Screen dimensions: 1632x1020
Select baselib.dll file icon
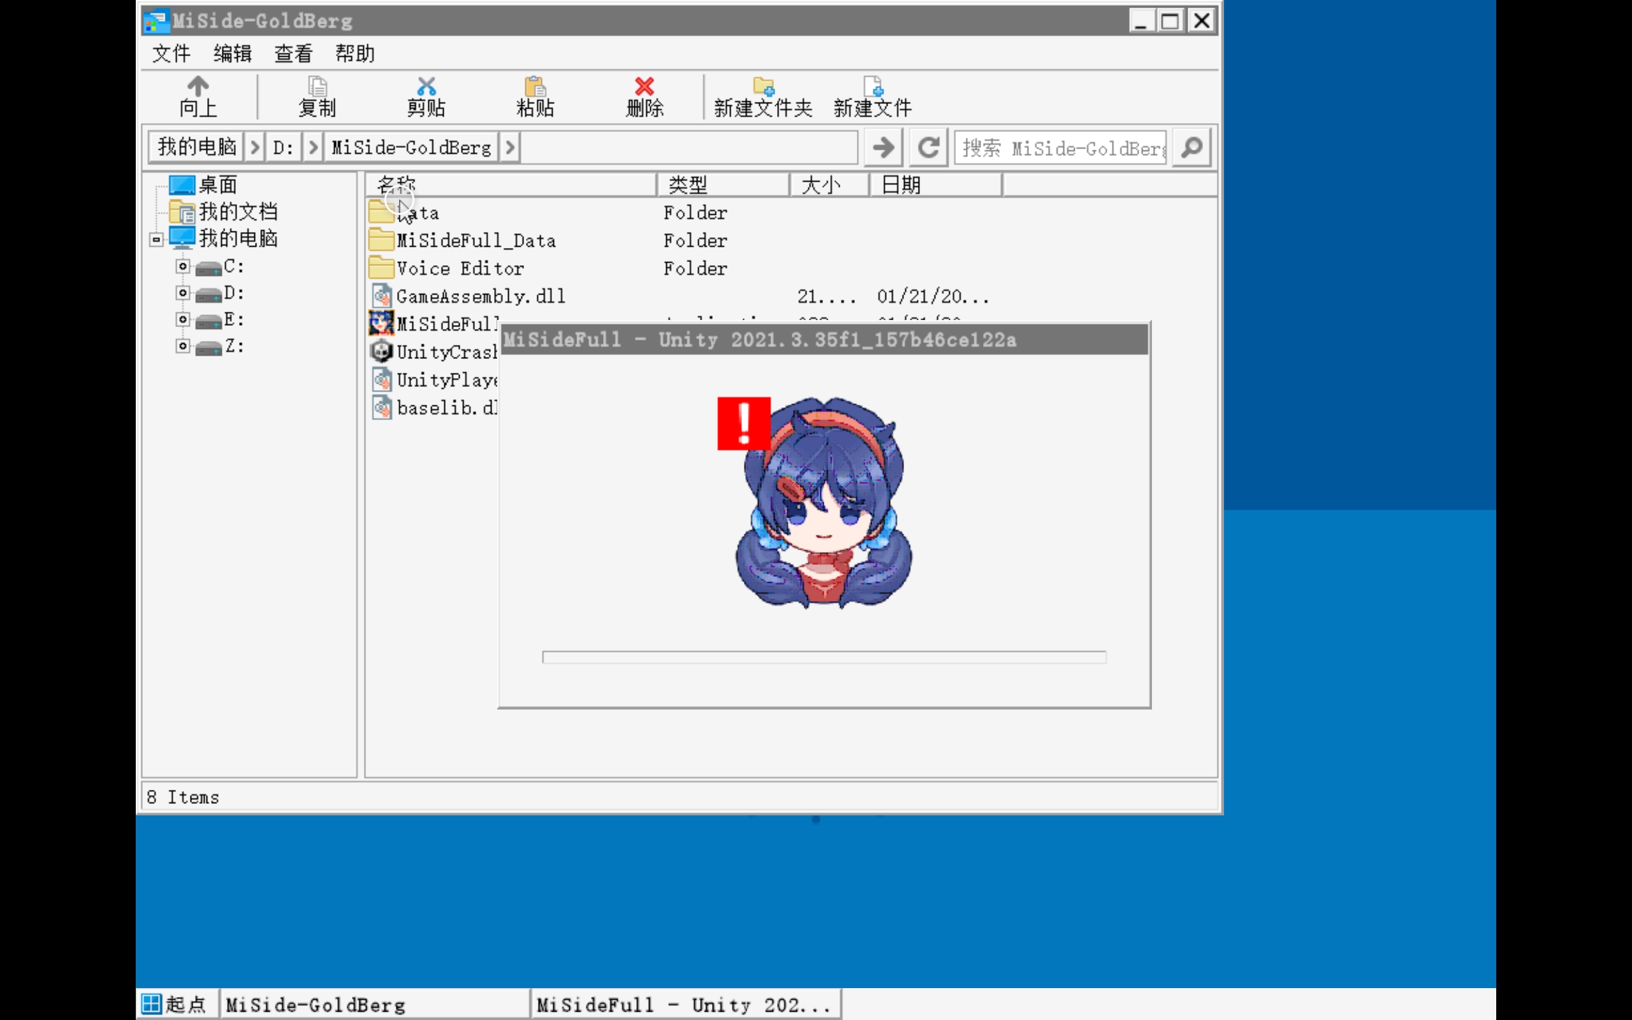pyautogui.click(x=382, y=407)
